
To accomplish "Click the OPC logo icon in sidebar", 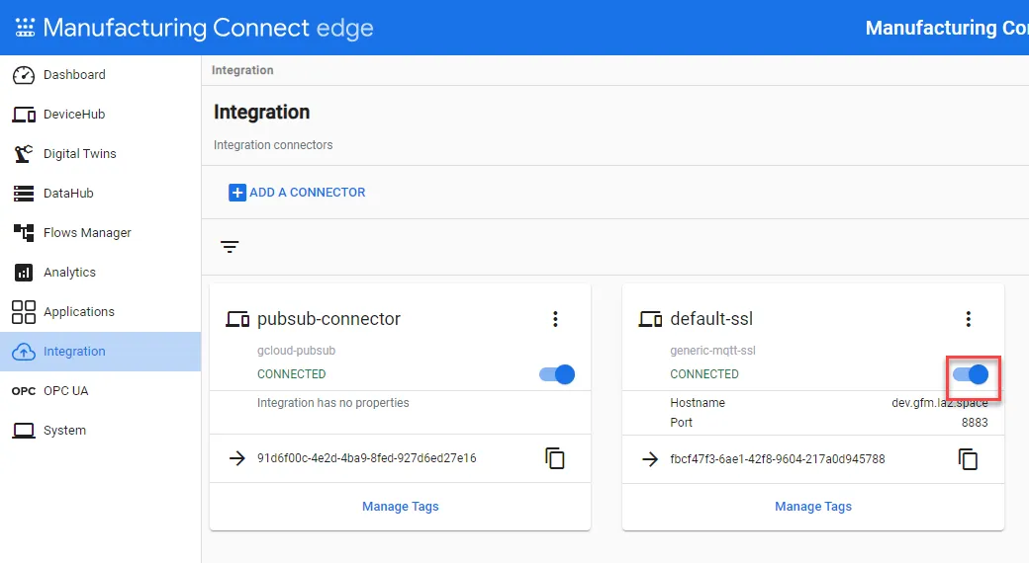I will click(24, 391).
